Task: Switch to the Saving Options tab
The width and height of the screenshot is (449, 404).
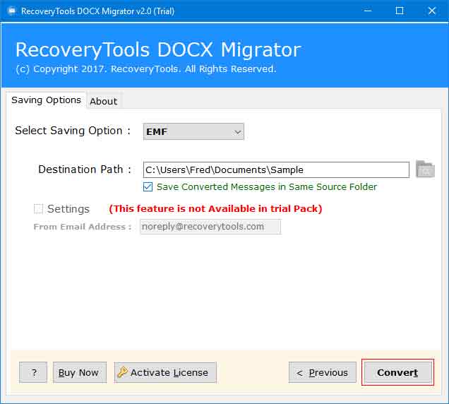Action: (46, 100)
